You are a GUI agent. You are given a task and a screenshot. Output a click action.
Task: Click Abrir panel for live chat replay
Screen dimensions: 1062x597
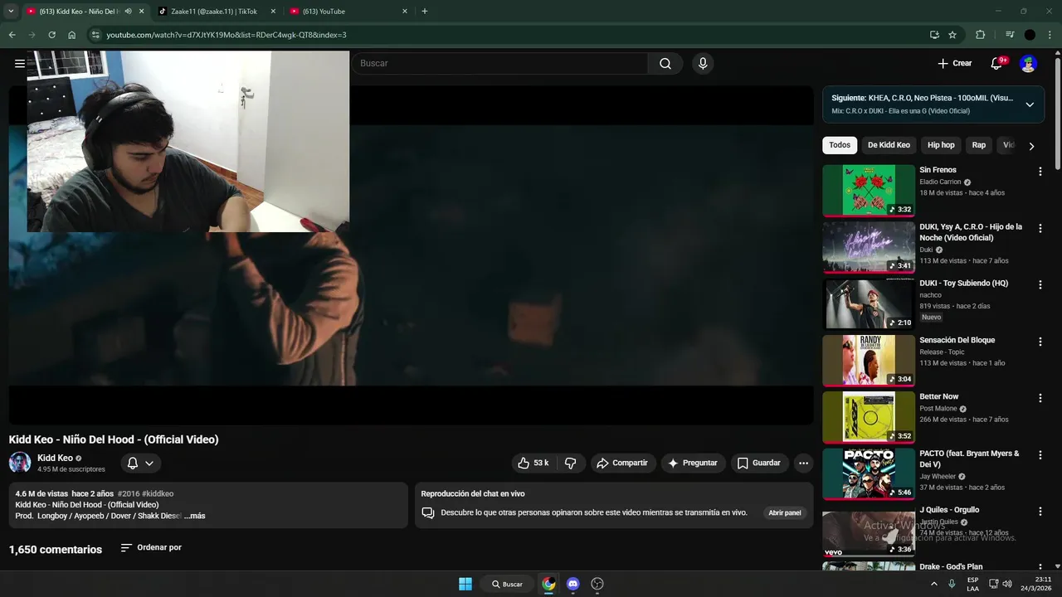click(785, 512)
